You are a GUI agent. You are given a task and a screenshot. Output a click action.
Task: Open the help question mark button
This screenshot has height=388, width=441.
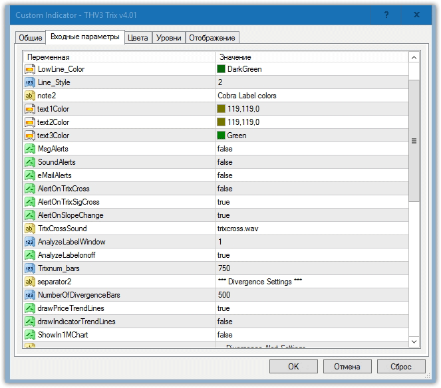(388, 14)
